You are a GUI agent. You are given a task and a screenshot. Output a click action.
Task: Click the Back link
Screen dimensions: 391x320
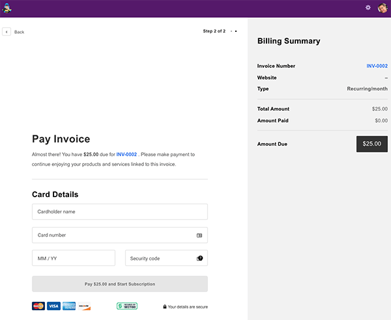click(19, 32)
